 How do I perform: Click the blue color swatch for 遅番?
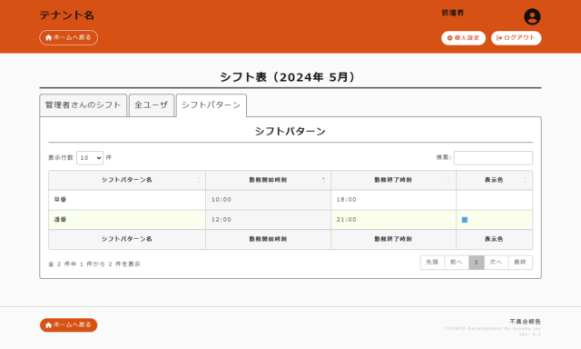pyautogui.click(x=465, y=220)
